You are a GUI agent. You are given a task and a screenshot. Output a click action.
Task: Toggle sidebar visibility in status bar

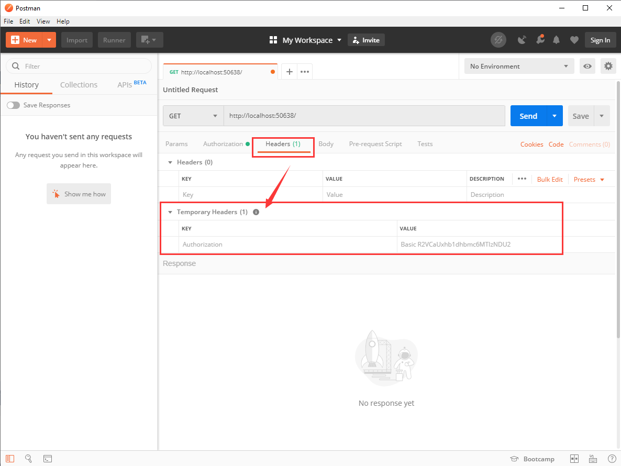[x=10, y=459]
